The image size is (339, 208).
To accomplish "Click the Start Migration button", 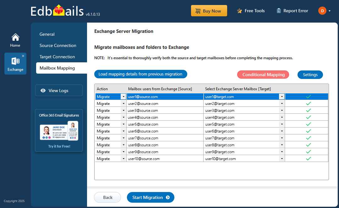I will click(150, 197).
